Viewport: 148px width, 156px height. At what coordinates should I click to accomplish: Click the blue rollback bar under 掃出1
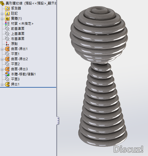[28, 87]
